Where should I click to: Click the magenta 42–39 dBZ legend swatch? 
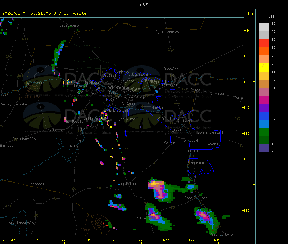(x=264, y=99)
